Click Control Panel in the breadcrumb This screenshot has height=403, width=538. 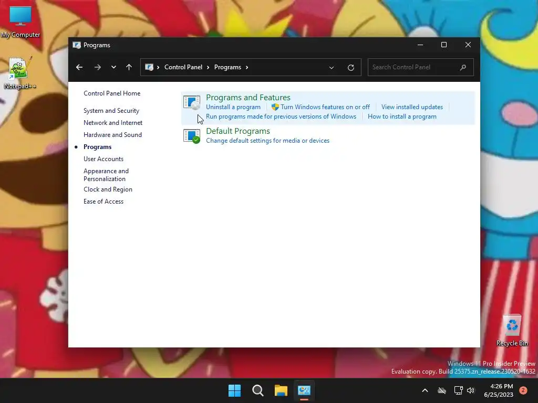(183, 67)
